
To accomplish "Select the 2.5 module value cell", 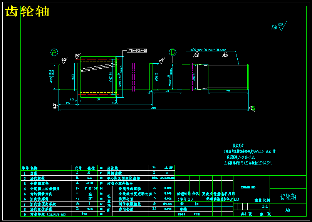I will click(90, 178).
